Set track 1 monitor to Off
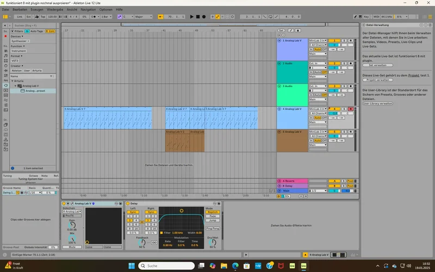 [x=324, y=49]
